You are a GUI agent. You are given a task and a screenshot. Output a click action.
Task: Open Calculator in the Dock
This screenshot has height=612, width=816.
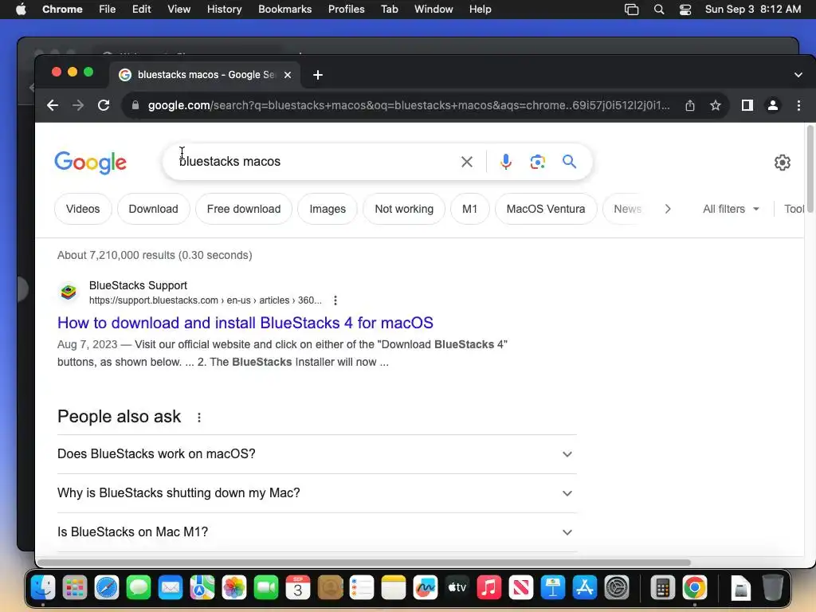coord(662,588)
